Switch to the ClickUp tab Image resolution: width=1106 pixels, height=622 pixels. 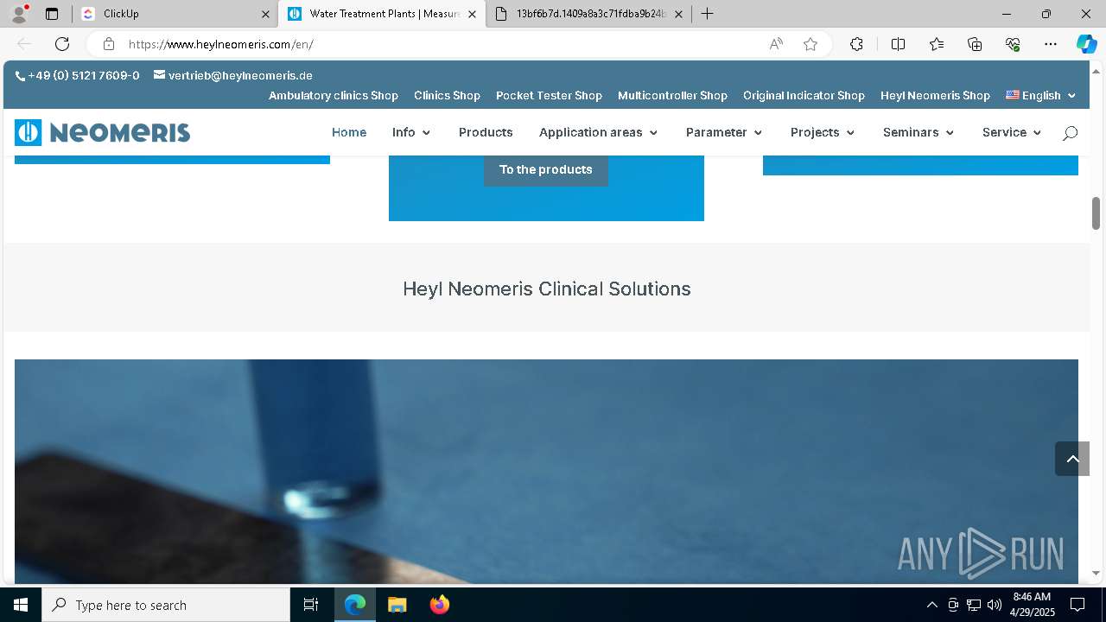click(164, 14)
